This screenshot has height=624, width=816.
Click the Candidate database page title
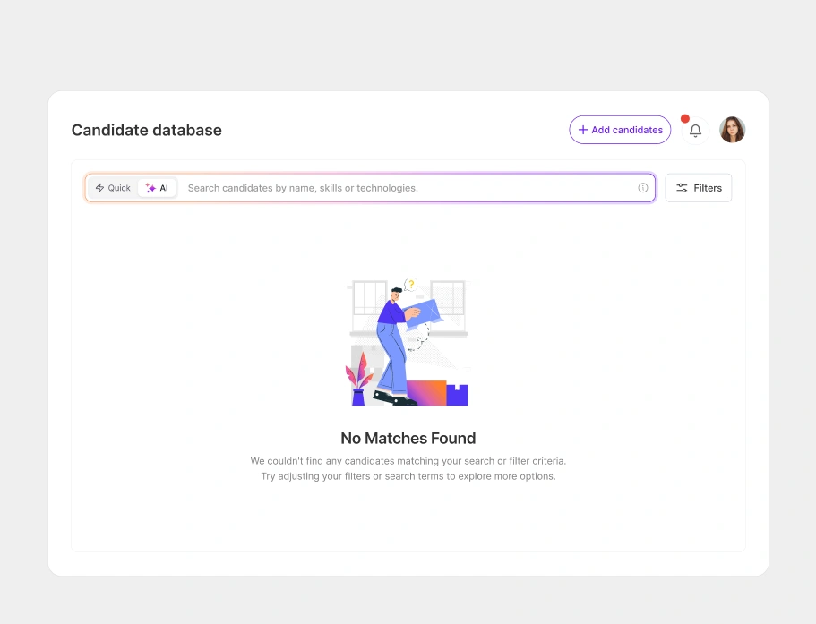pyautogui.click(x=147, y=130)
